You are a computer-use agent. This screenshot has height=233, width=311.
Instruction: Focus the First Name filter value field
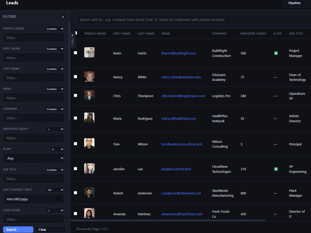point(34,58)
